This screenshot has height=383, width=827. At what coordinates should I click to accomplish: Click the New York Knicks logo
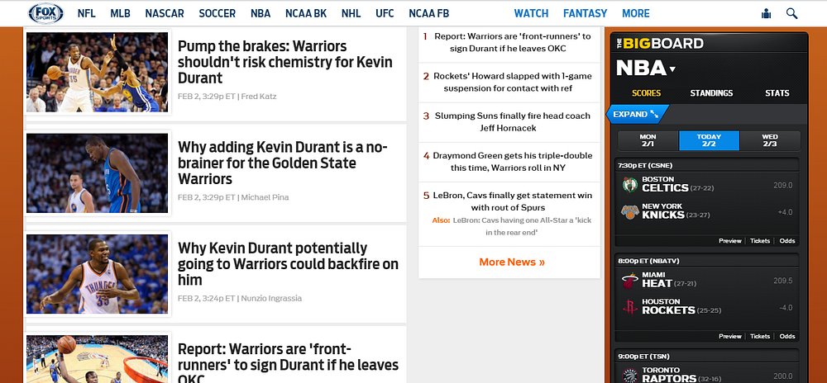pyautogui.click(x=629, y=212)
